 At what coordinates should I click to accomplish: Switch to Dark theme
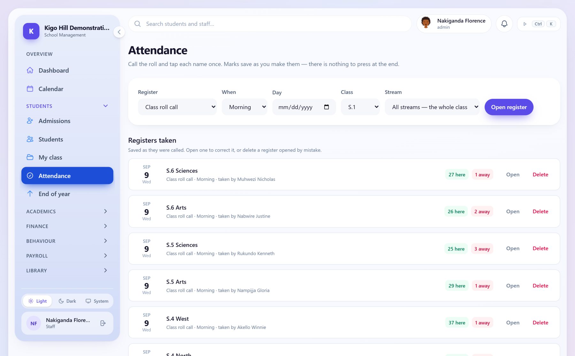coord(67,301)
